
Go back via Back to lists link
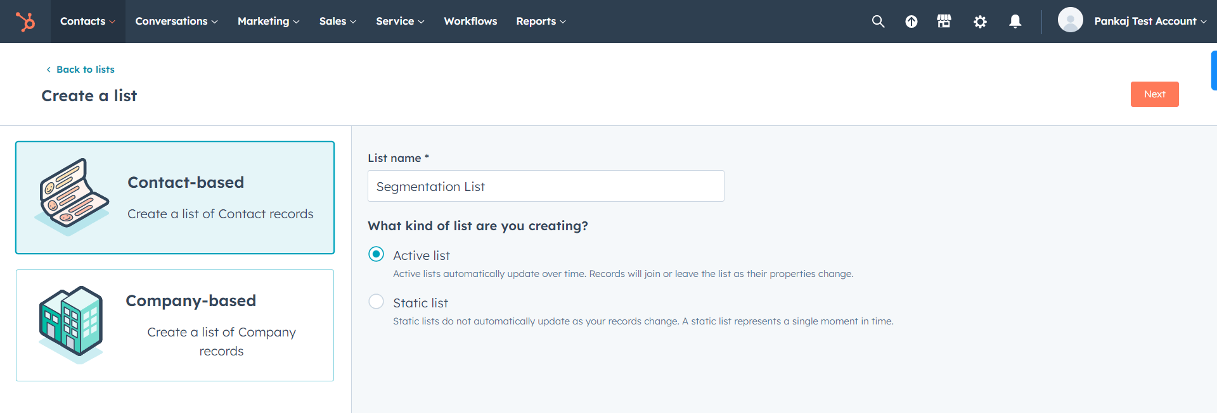[x=85, y=70]
